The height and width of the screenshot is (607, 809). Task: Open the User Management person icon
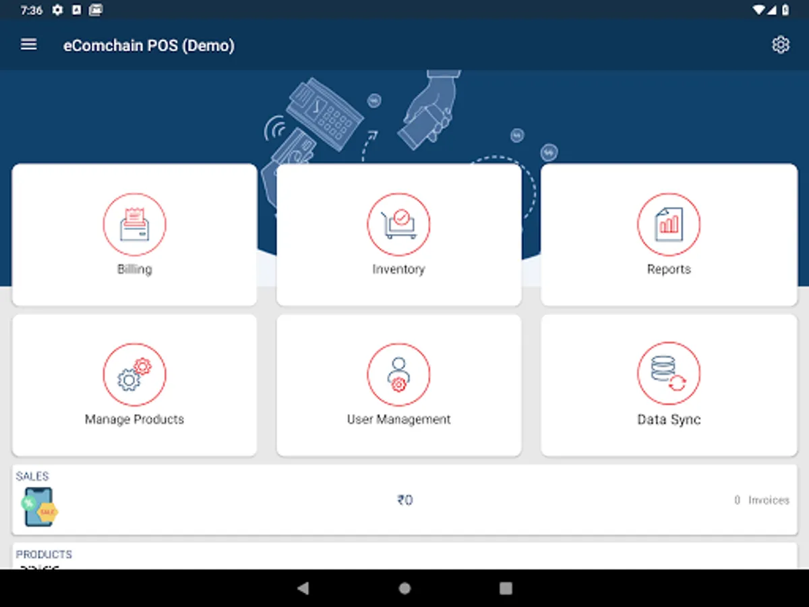[x=398, y=374]
